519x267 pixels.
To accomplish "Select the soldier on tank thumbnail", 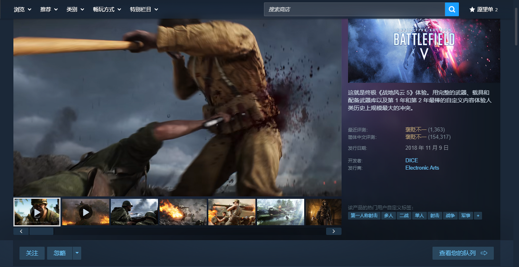I will [232, 212].
